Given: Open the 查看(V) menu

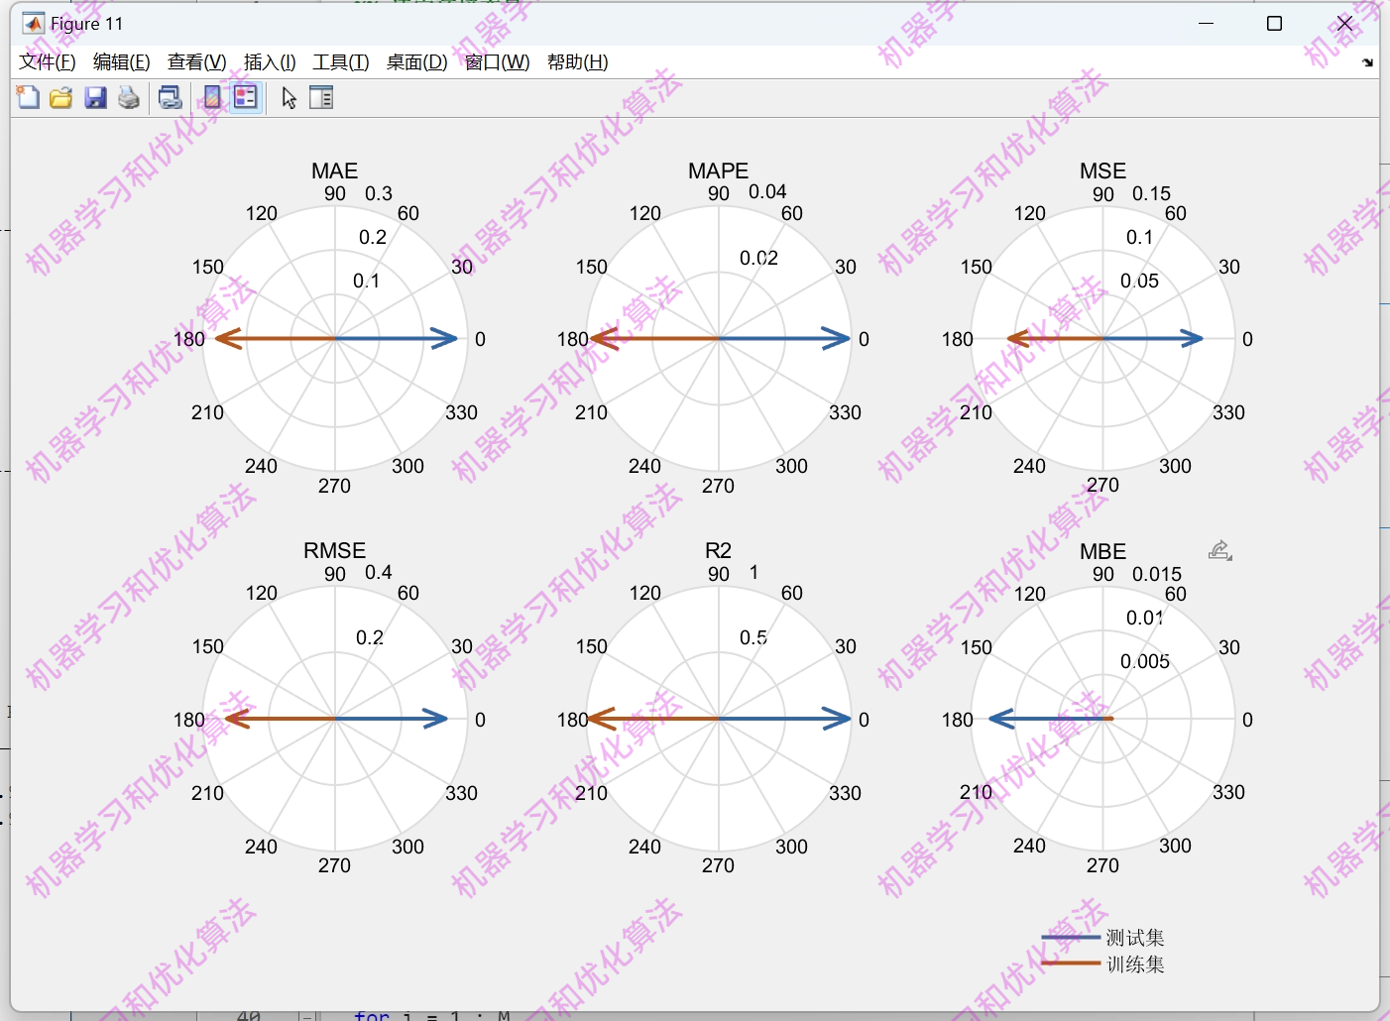Looking at the screenshot, I should tap(197, 61).
